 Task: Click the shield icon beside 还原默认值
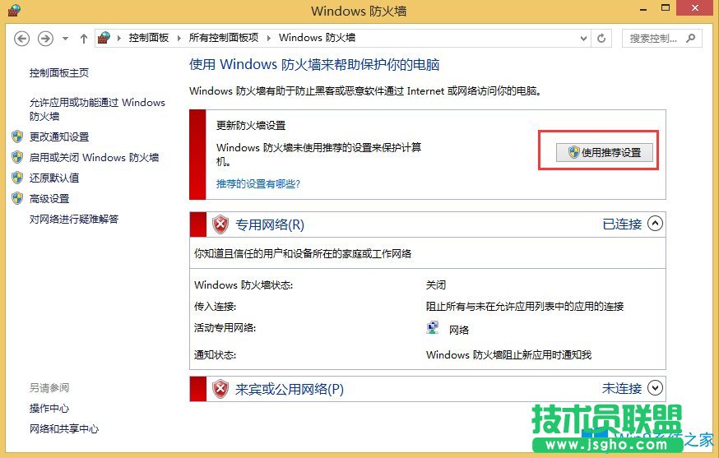point(17,178)
